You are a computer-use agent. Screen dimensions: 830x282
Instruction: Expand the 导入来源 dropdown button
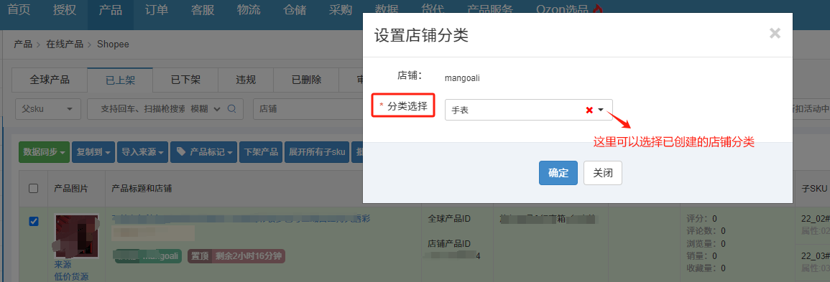(x=142, y=152)
